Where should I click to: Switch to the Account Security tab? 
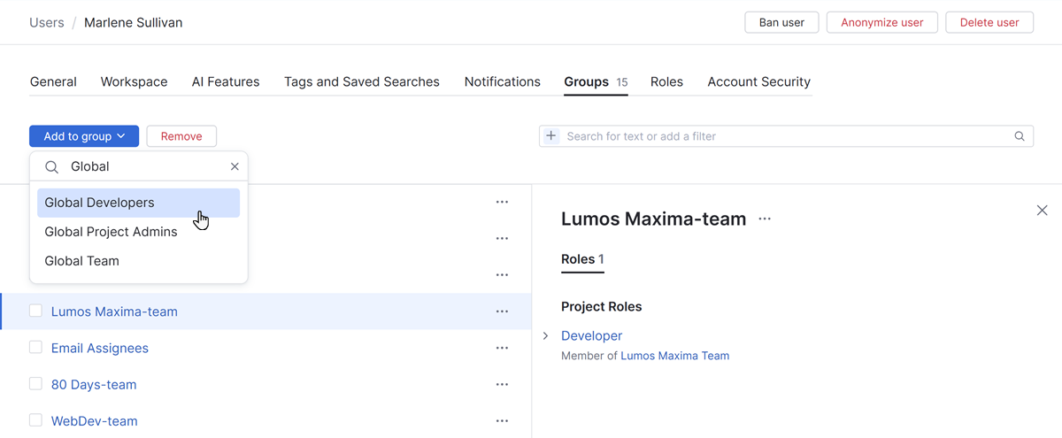click(x=758, y=81)
